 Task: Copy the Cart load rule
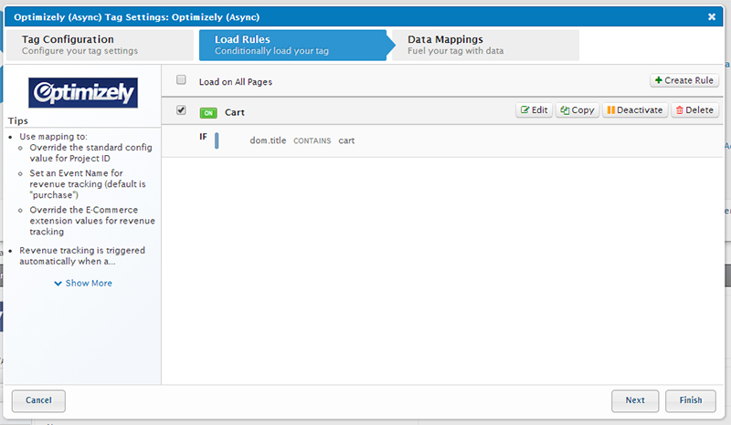577,110
